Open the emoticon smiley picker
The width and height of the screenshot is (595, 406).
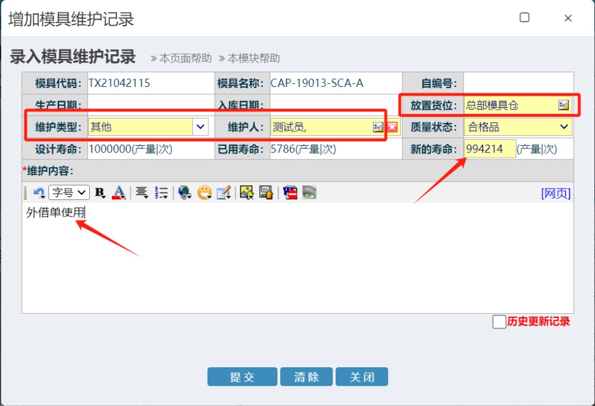pos(204,192)
